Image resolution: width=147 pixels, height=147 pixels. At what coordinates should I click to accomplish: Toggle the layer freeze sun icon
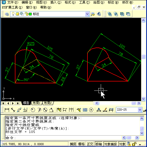17,14
